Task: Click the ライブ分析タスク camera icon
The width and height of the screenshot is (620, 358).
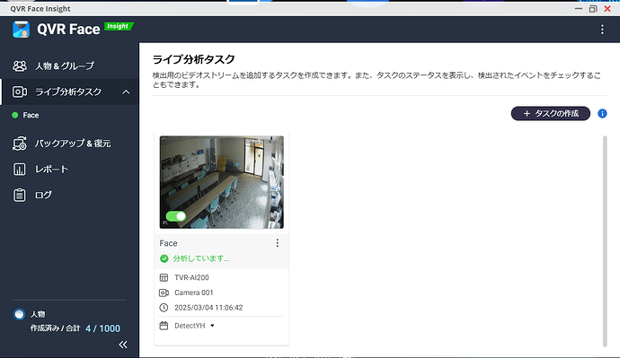Action: [20, 92]
